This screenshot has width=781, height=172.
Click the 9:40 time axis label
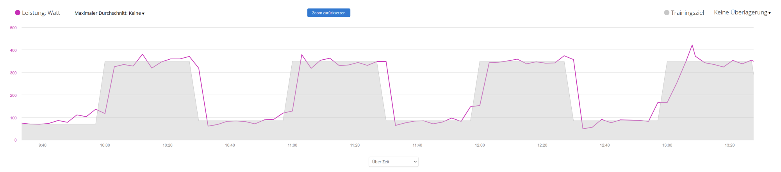43,145
